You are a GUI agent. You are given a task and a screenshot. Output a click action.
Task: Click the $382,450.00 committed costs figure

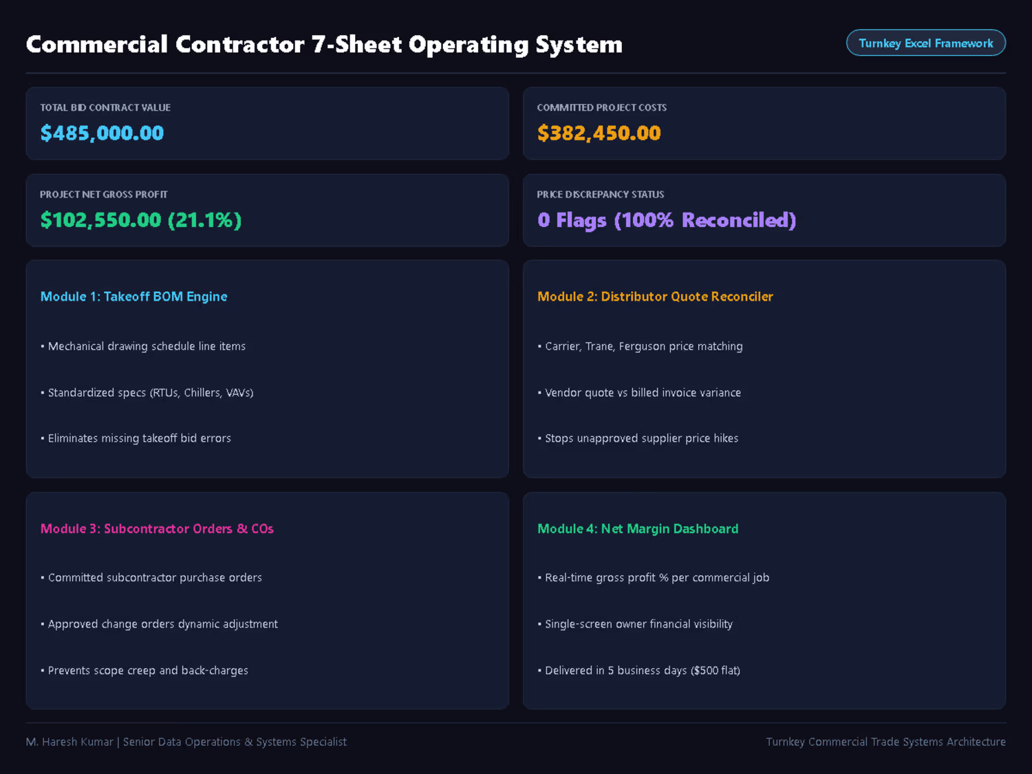coord(599,133)
